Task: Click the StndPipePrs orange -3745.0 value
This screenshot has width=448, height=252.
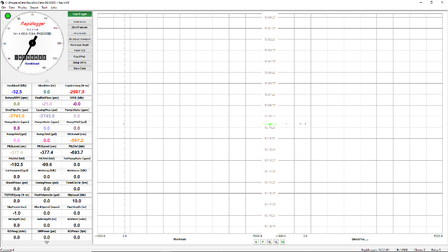Action: point(17,116)
